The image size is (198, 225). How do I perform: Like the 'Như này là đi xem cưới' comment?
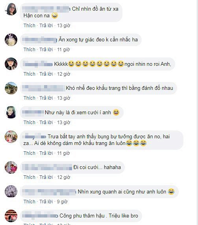[x=30, y=123]
